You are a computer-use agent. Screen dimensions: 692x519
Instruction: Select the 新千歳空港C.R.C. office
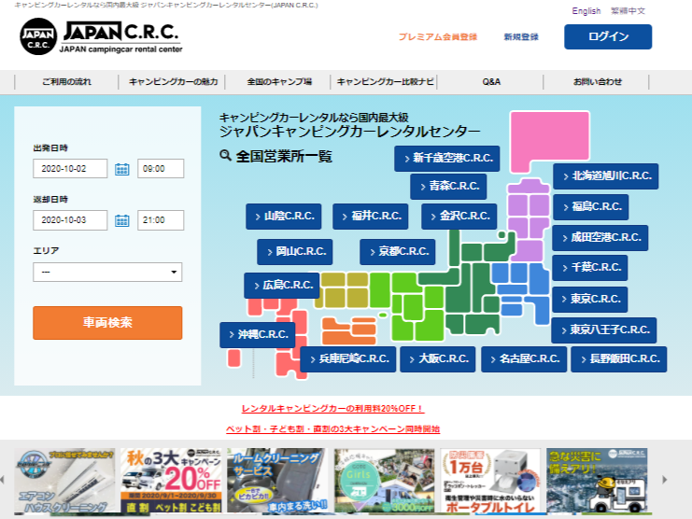pos(446,158)
